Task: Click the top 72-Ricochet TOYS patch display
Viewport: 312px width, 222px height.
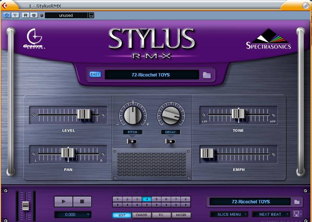Action: pyautogui.click(x=152, y=75)
